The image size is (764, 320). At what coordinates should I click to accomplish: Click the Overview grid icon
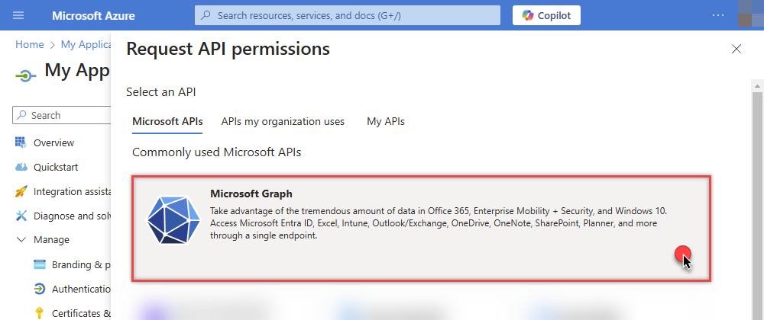click(21, 142)
